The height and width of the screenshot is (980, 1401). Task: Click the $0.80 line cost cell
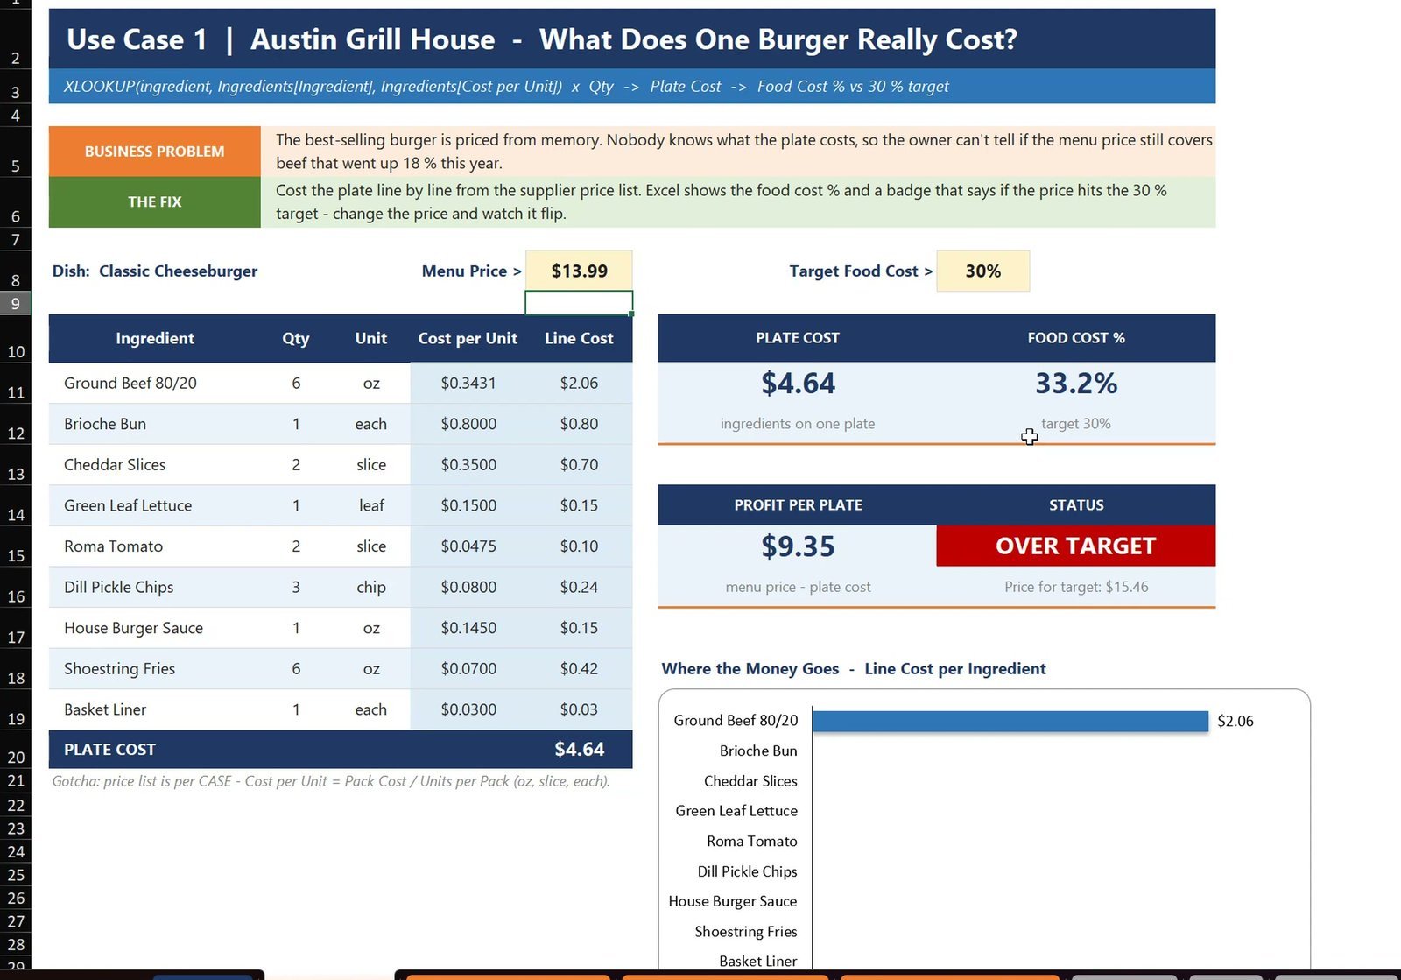tap(579, 424)
